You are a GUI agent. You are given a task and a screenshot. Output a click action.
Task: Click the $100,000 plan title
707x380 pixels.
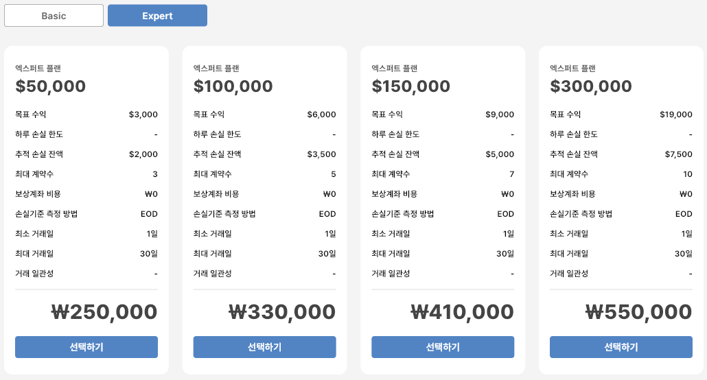233,86
